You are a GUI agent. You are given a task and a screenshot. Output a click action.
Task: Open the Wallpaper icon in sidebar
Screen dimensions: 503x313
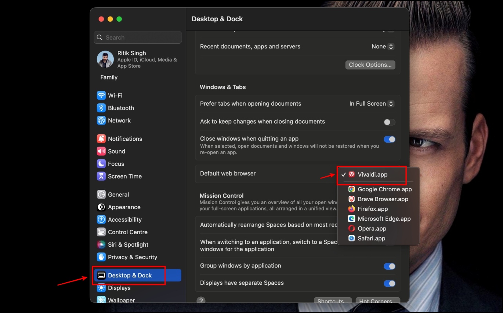[101, 300]
